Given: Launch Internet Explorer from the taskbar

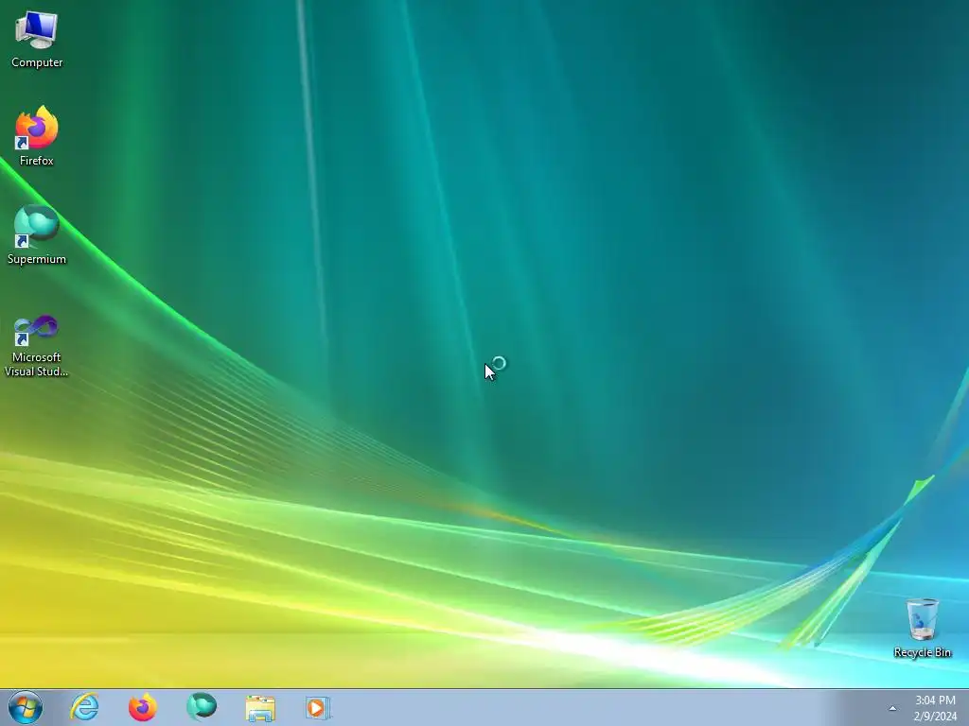Looking at the screenshot, I should [84, 707].
